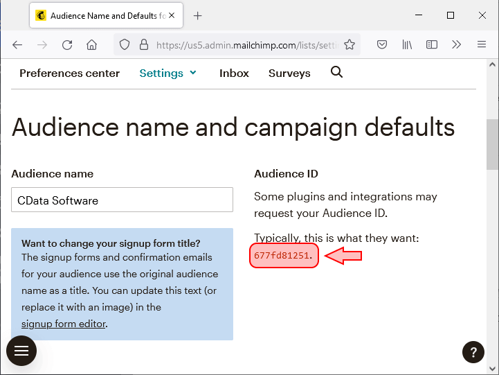
Task: Open the Firefox hamburger menu
Action: (482, 44)
